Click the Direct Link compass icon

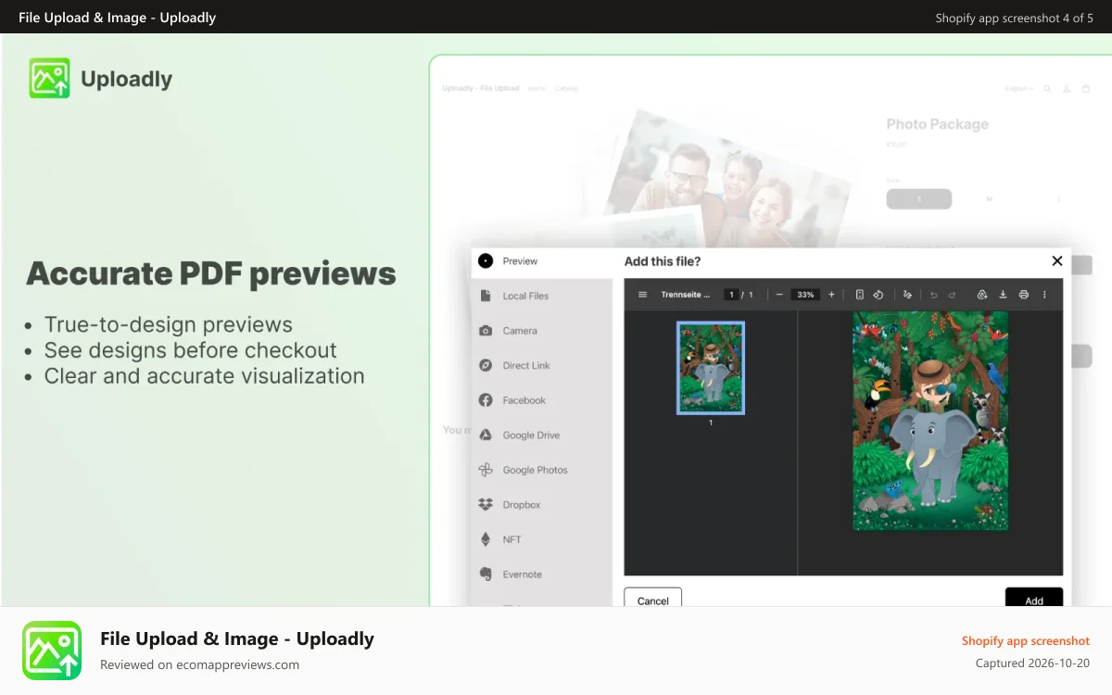pos(486,365)
